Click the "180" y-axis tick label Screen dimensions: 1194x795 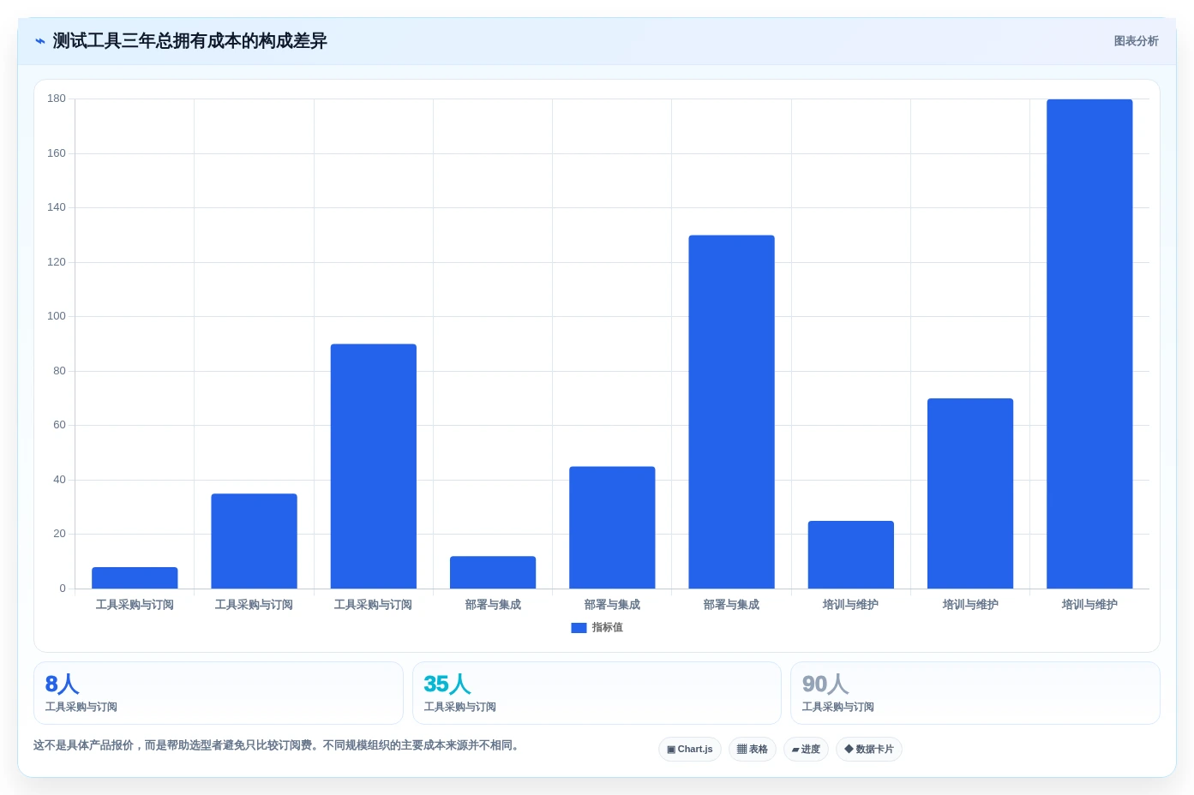coord(57,99)
